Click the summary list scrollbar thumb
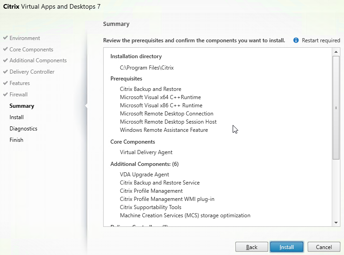 (336, 108)
